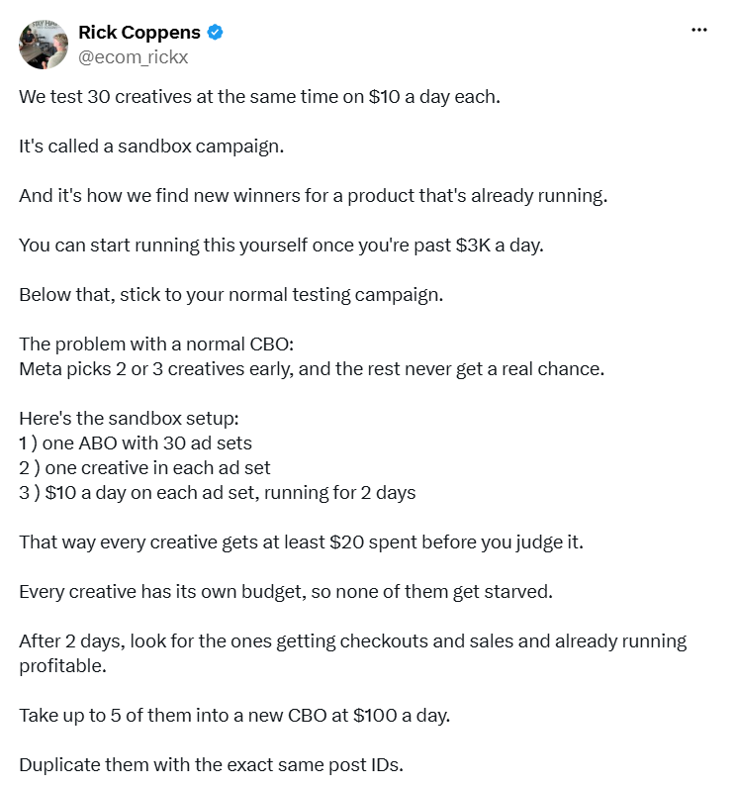Click the 'Here's the sandbox setup:' heading line
This screenshot has width=737, height=787.
[x=129, y=419]
